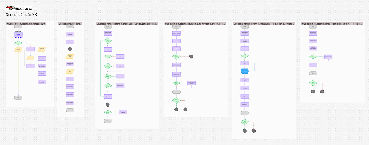This screenshot has height=145, width=369.
Task: Select the gray end terminator in Авторизация frame
Action: tap(18, 97)
